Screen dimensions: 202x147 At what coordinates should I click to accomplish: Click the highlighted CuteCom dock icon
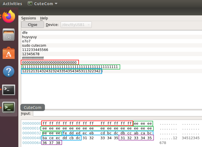(x=9, y=107)
